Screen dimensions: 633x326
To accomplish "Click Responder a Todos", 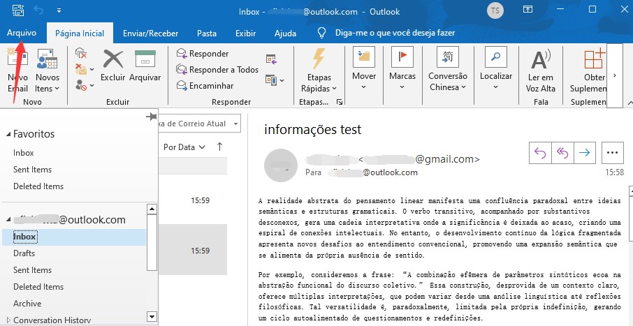I will coord(217,70).
